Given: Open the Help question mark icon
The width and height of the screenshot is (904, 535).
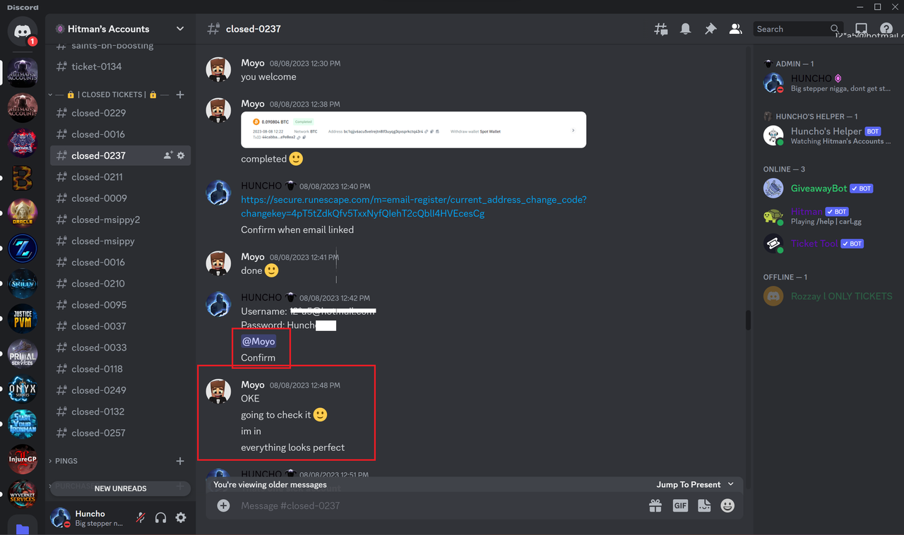Looking at the screenshot, I should point(886,29).
